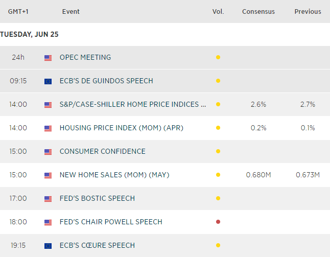Select the Tuesday, Jun 25 date heading
Image resolution: width=330 pixels, height=257 pixels.
pyautogui.click(x=29, y=34)
